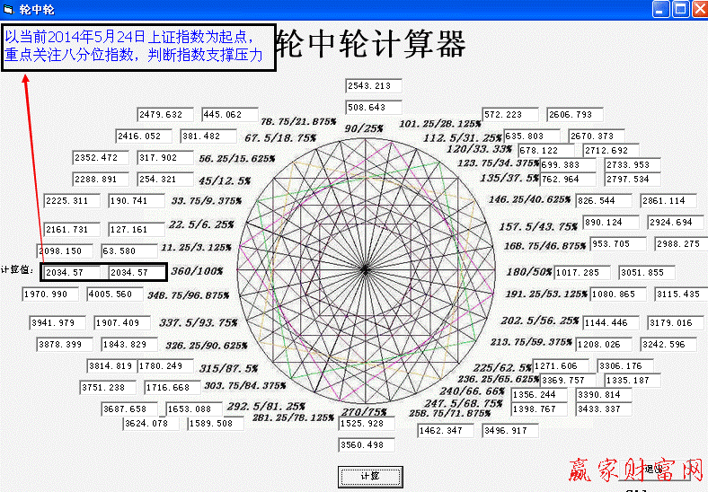Click the first 计算值 input showing 2034.57
Screen dimensions: 708x492
[x=74, y=272]
